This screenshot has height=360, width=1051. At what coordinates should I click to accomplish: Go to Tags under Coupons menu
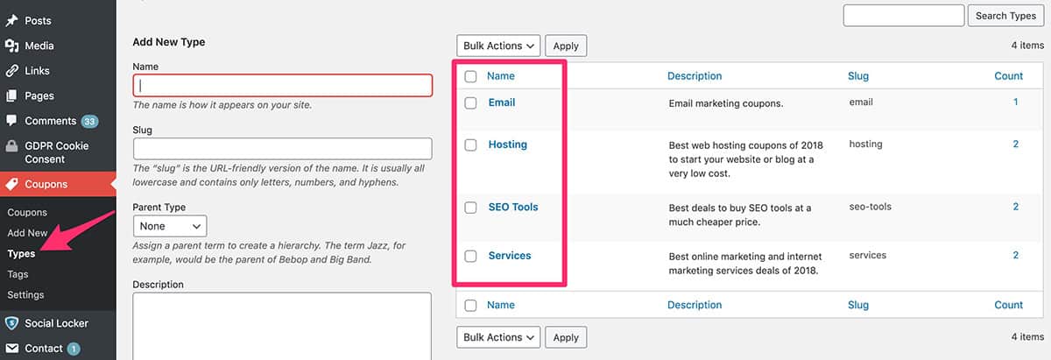[18, 274]
